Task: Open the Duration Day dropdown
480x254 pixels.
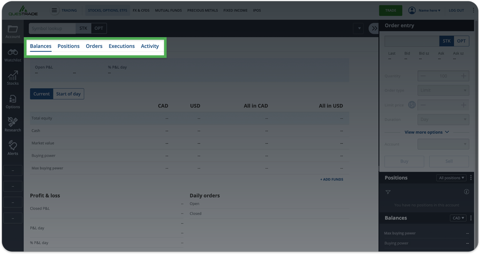Action: pyautogui.click(x=443, y=119)
